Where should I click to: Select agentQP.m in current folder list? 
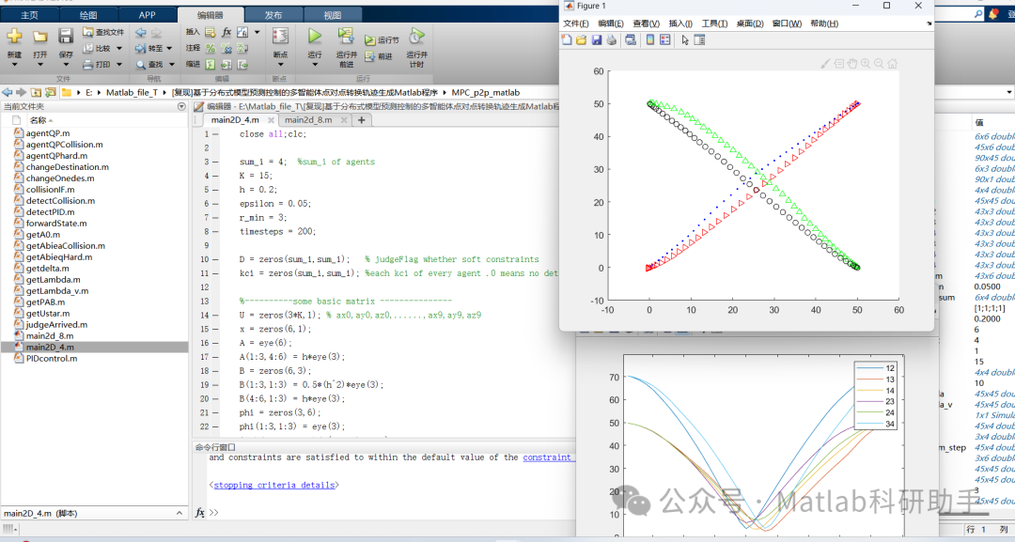coord(48,133)
